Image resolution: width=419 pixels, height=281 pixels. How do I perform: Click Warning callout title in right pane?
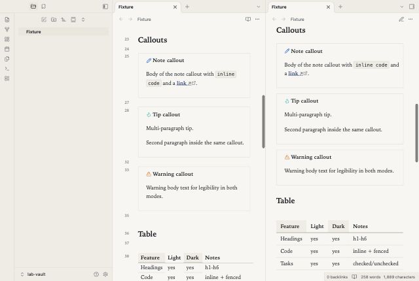[312, 157]
